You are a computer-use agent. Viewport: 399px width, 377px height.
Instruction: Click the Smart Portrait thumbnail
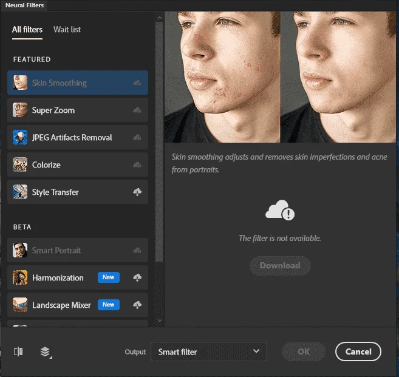pyautogui.click(x=20, y=250)
